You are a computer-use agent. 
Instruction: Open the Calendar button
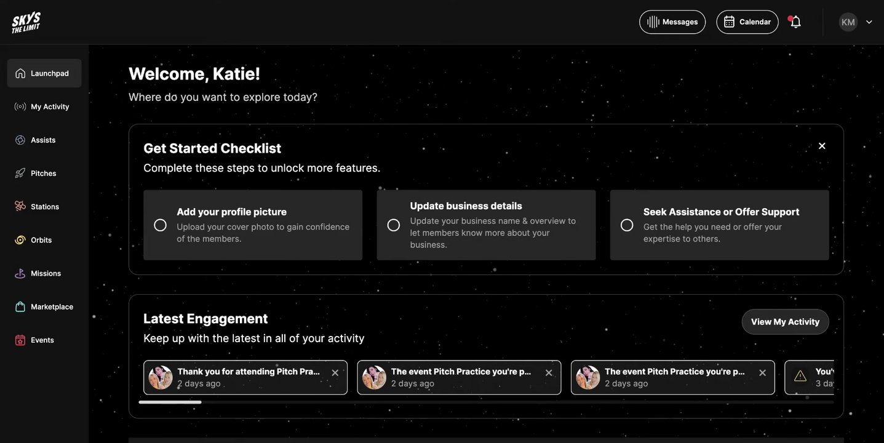[747, 22]
